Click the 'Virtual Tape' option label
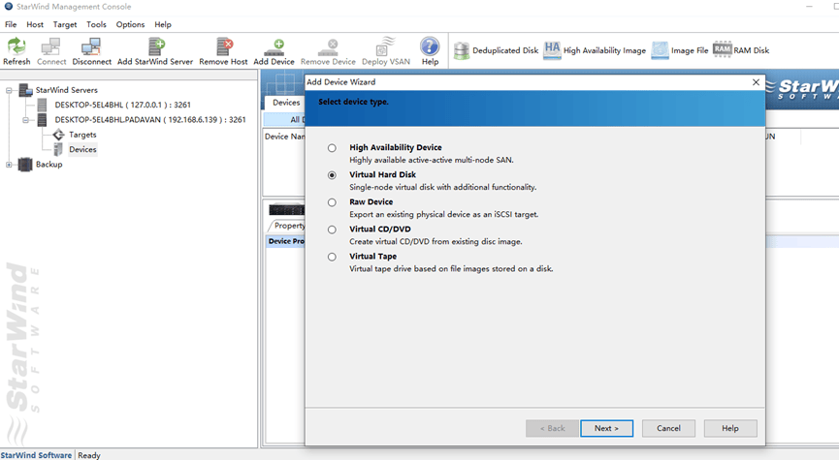This screenshot has width=839, height=460. [x=373, y=257]
